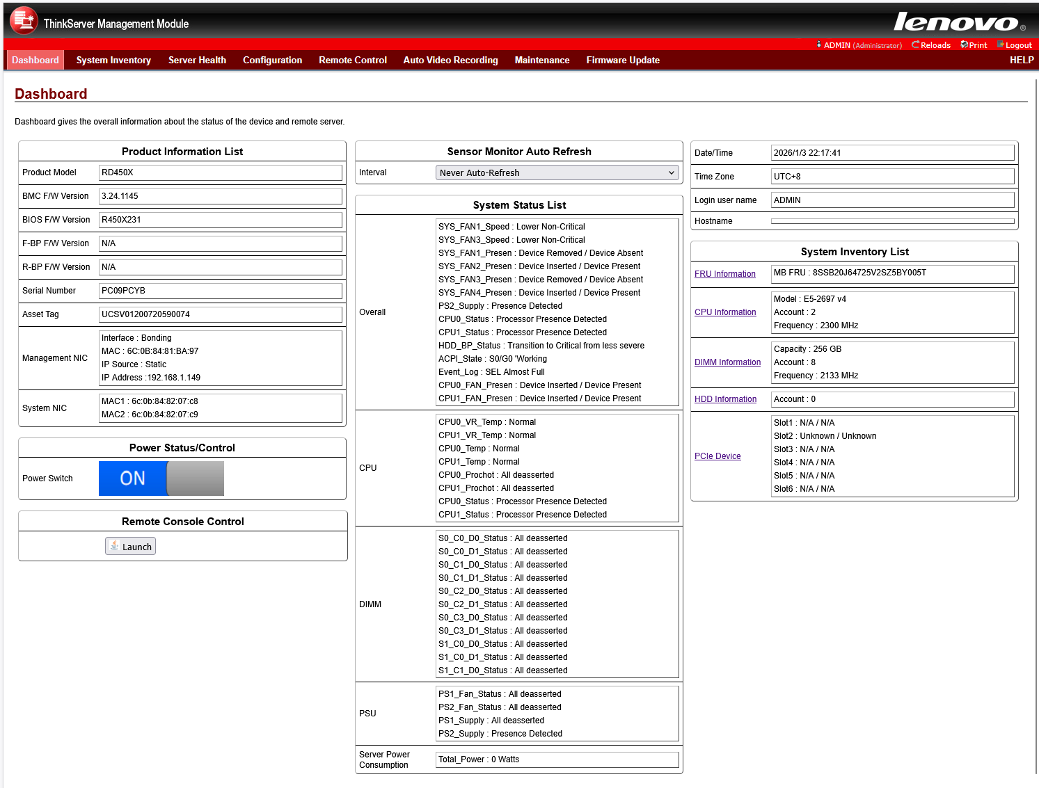Click the Logout icon
The width and height of the screenshot is (1039, 788).
point(1001,45)
